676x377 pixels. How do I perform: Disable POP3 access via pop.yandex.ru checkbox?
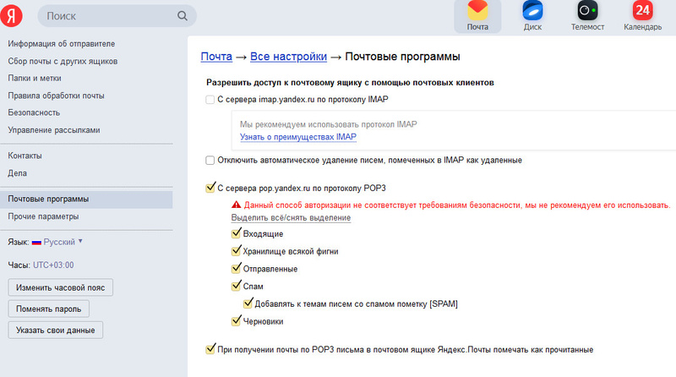(x=210, y=188)
